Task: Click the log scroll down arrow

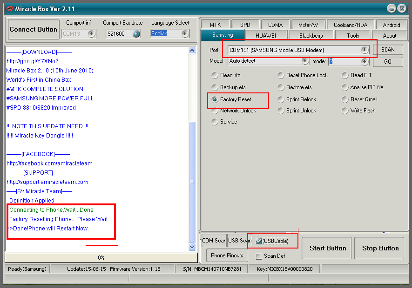Action: pyautogui.click(x=192, y=247)
